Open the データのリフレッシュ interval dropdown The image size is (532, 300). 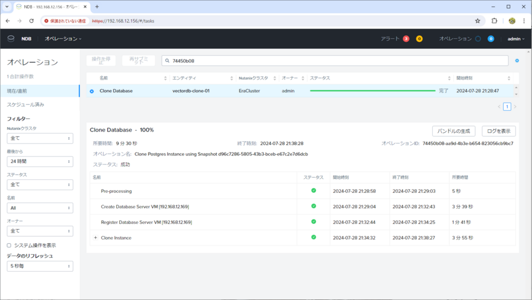[40, 266]
